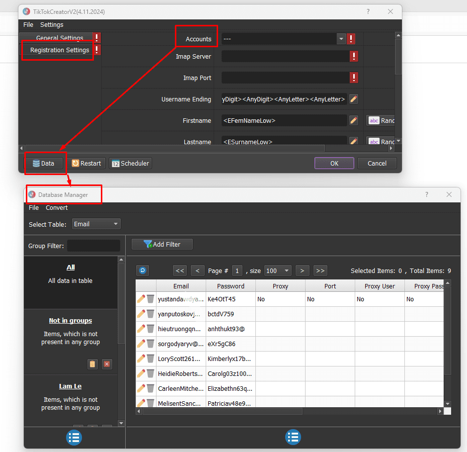The image size is (467, 452).
Task: Click the table horizontal scrollbar right arrow
Action: pyautogui.click(x=440, y=411)
